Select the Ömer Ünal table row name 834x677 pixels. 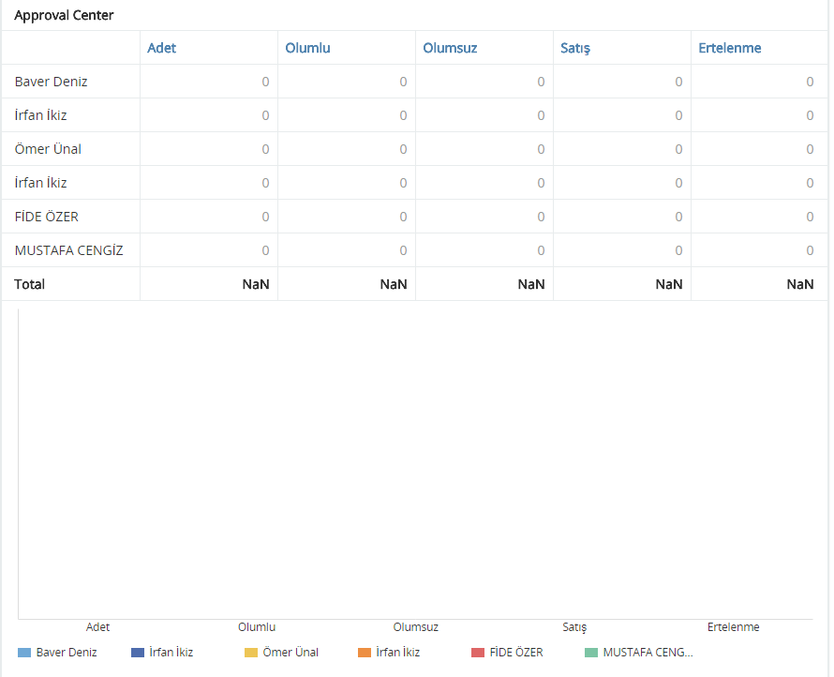click(48, 149)
